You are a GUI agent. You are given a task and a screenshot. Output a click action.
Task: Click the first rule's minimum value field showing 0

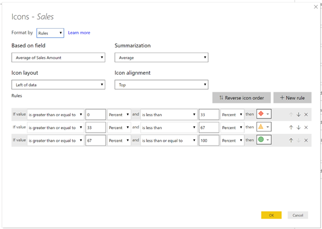pyautogui.click(x=96, y=114)
